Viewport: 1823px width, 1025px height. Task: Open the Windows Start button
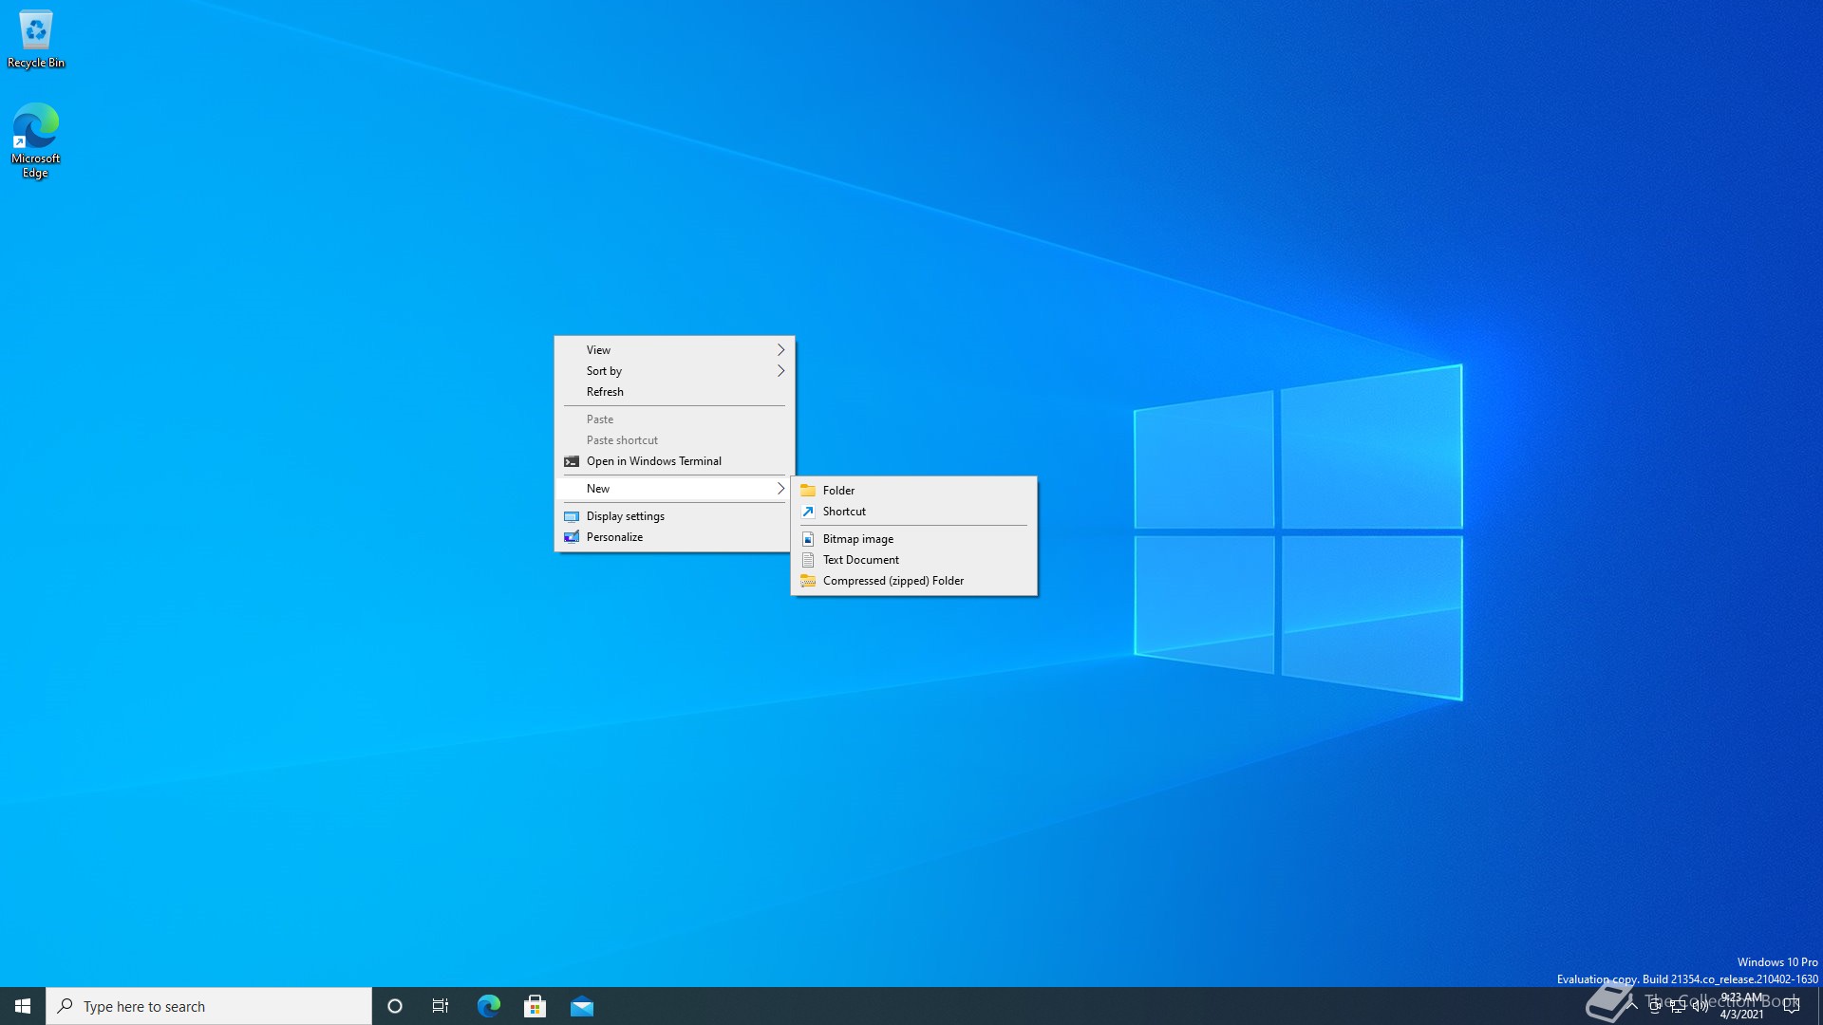click(23, 1006)
